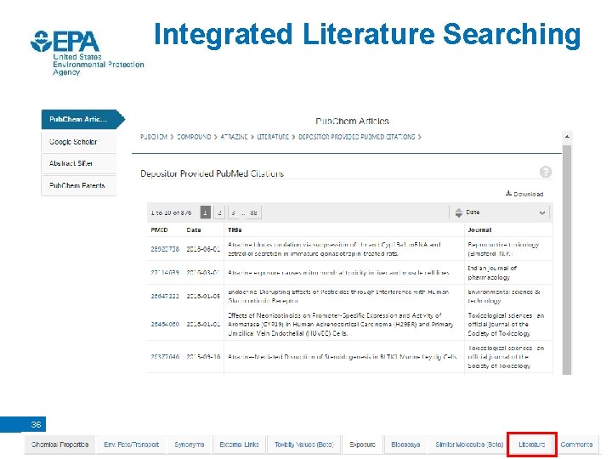Image resolution: width=612 pixels, height=459 pixels.
Task: Click the PUBCHEM breadcrumb link
Action: coord(154,137)
